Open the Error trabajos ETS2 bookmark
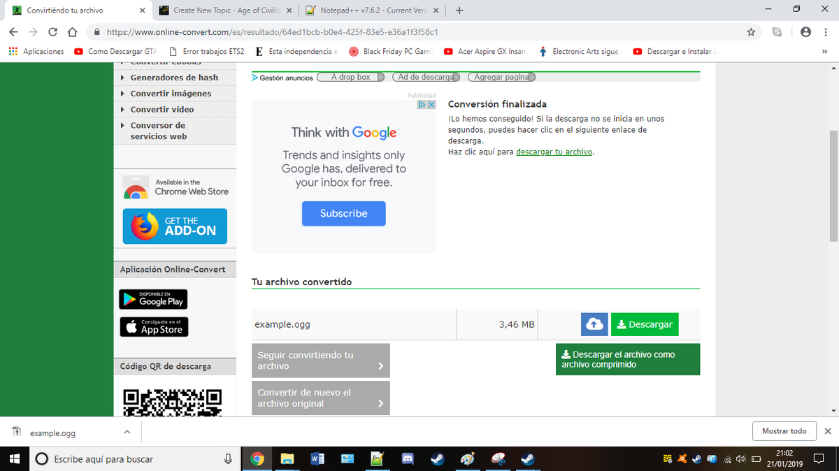This screenshot has height=471, width=839. coord(206,51)
